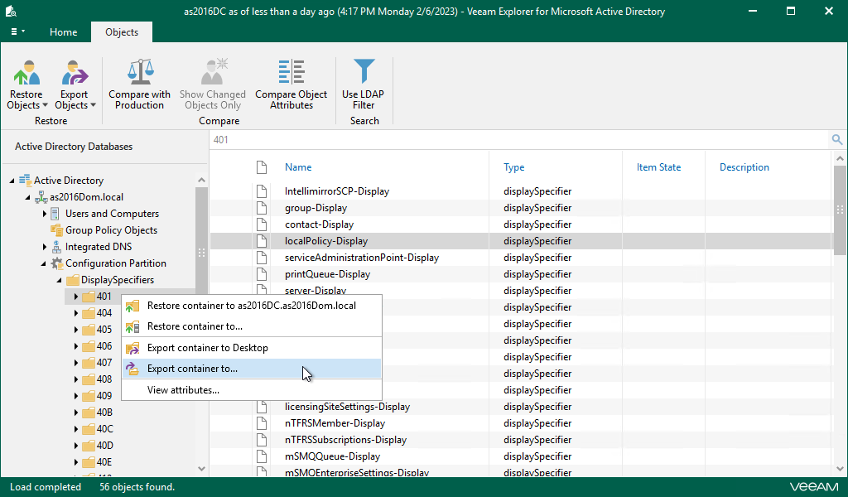This screenshot has height=497, width=848.
Task: Click the search magnifier icon
Action: click(x=837, y=140)
